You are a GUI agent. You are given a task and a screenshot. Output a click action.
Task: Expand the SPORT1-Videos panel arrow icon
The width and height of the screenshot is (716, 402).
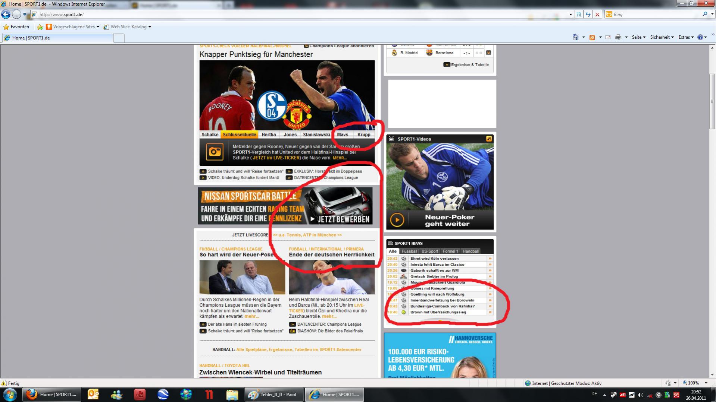(489, 139)
